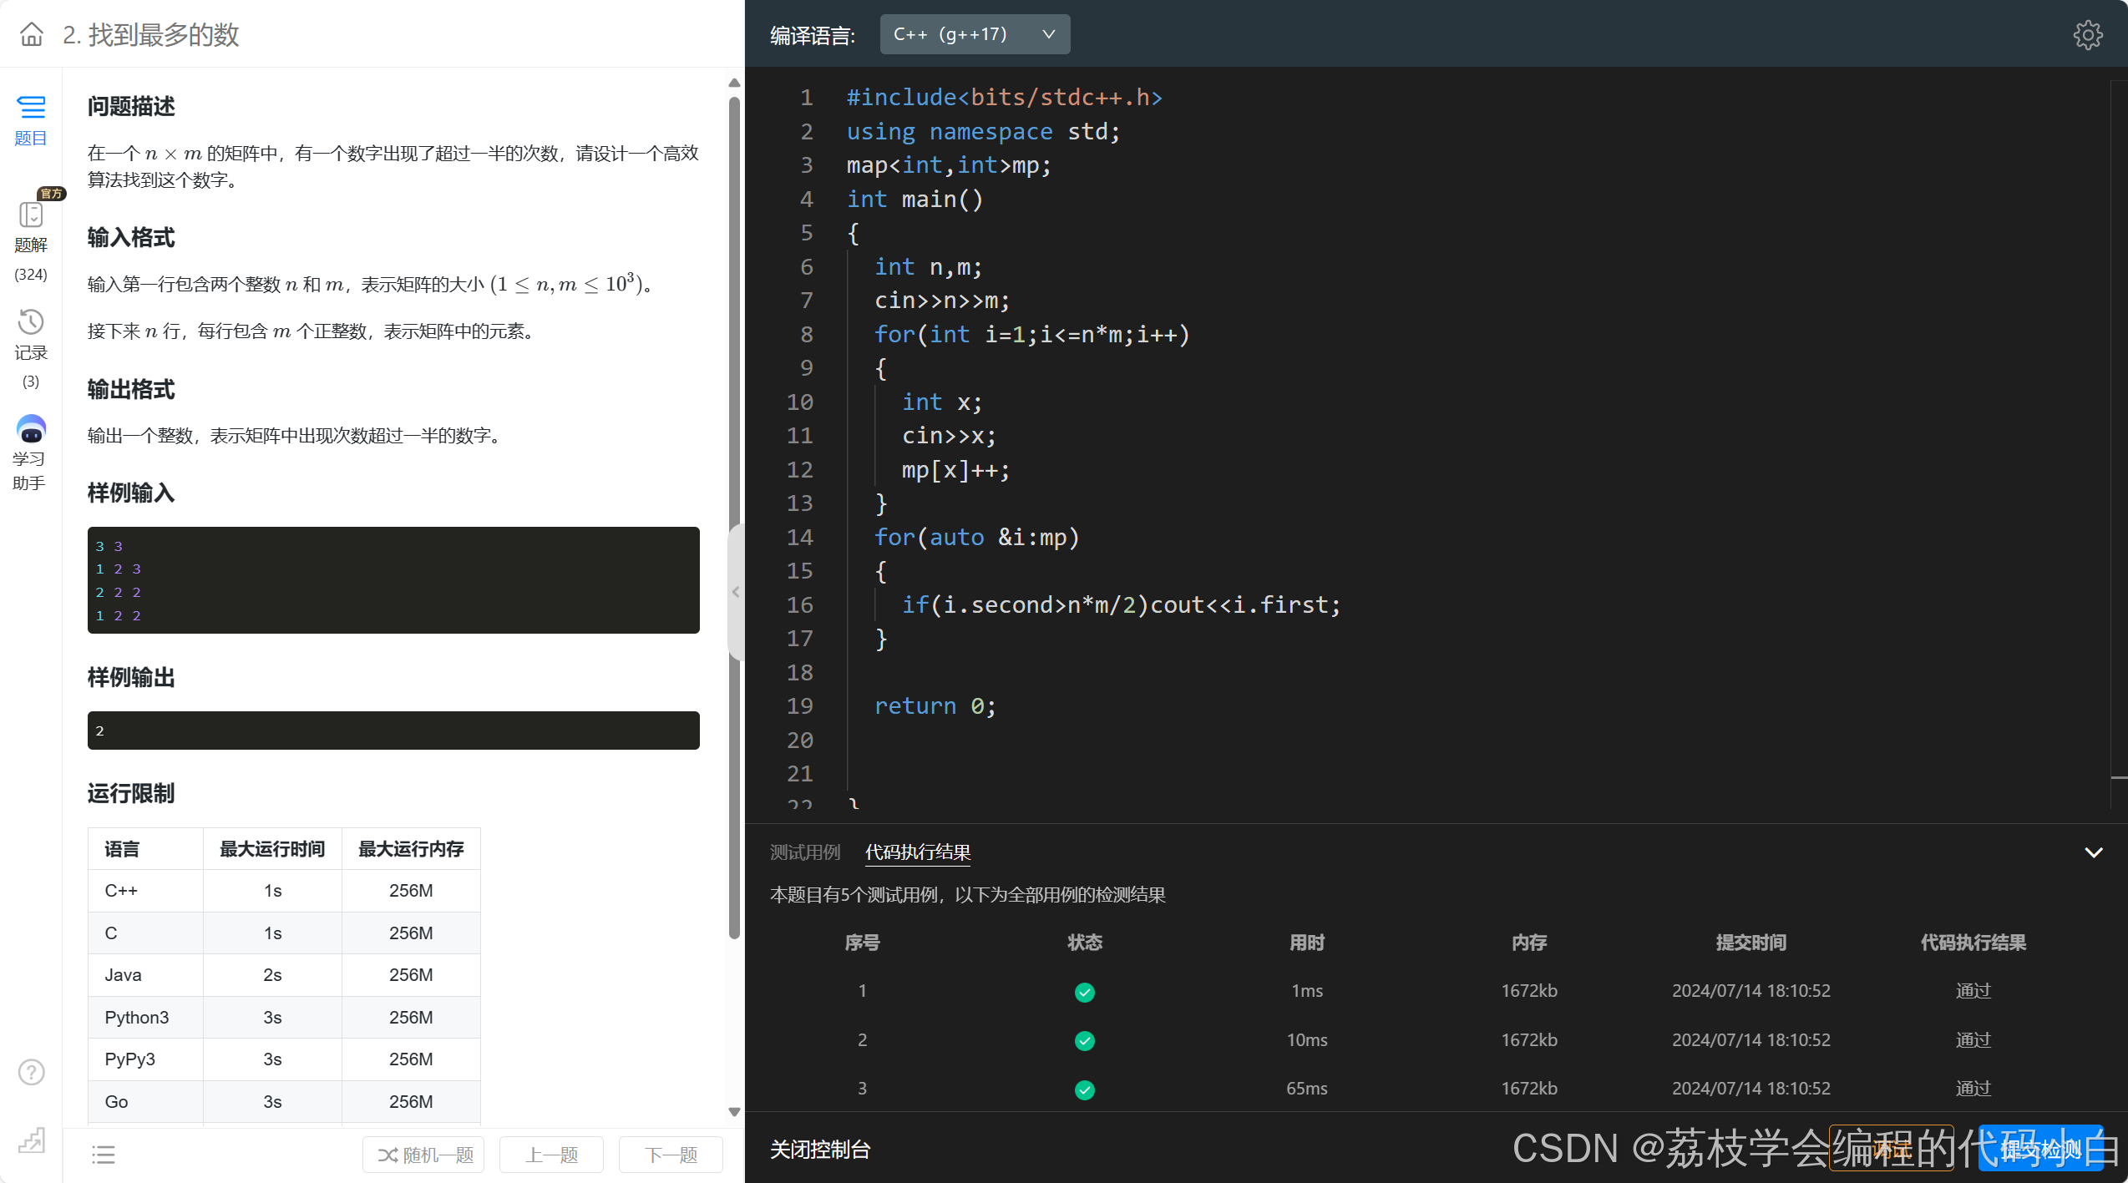Click the help question mark icon
This screenshot has height=1183, width=2128.
point(31,1072)
